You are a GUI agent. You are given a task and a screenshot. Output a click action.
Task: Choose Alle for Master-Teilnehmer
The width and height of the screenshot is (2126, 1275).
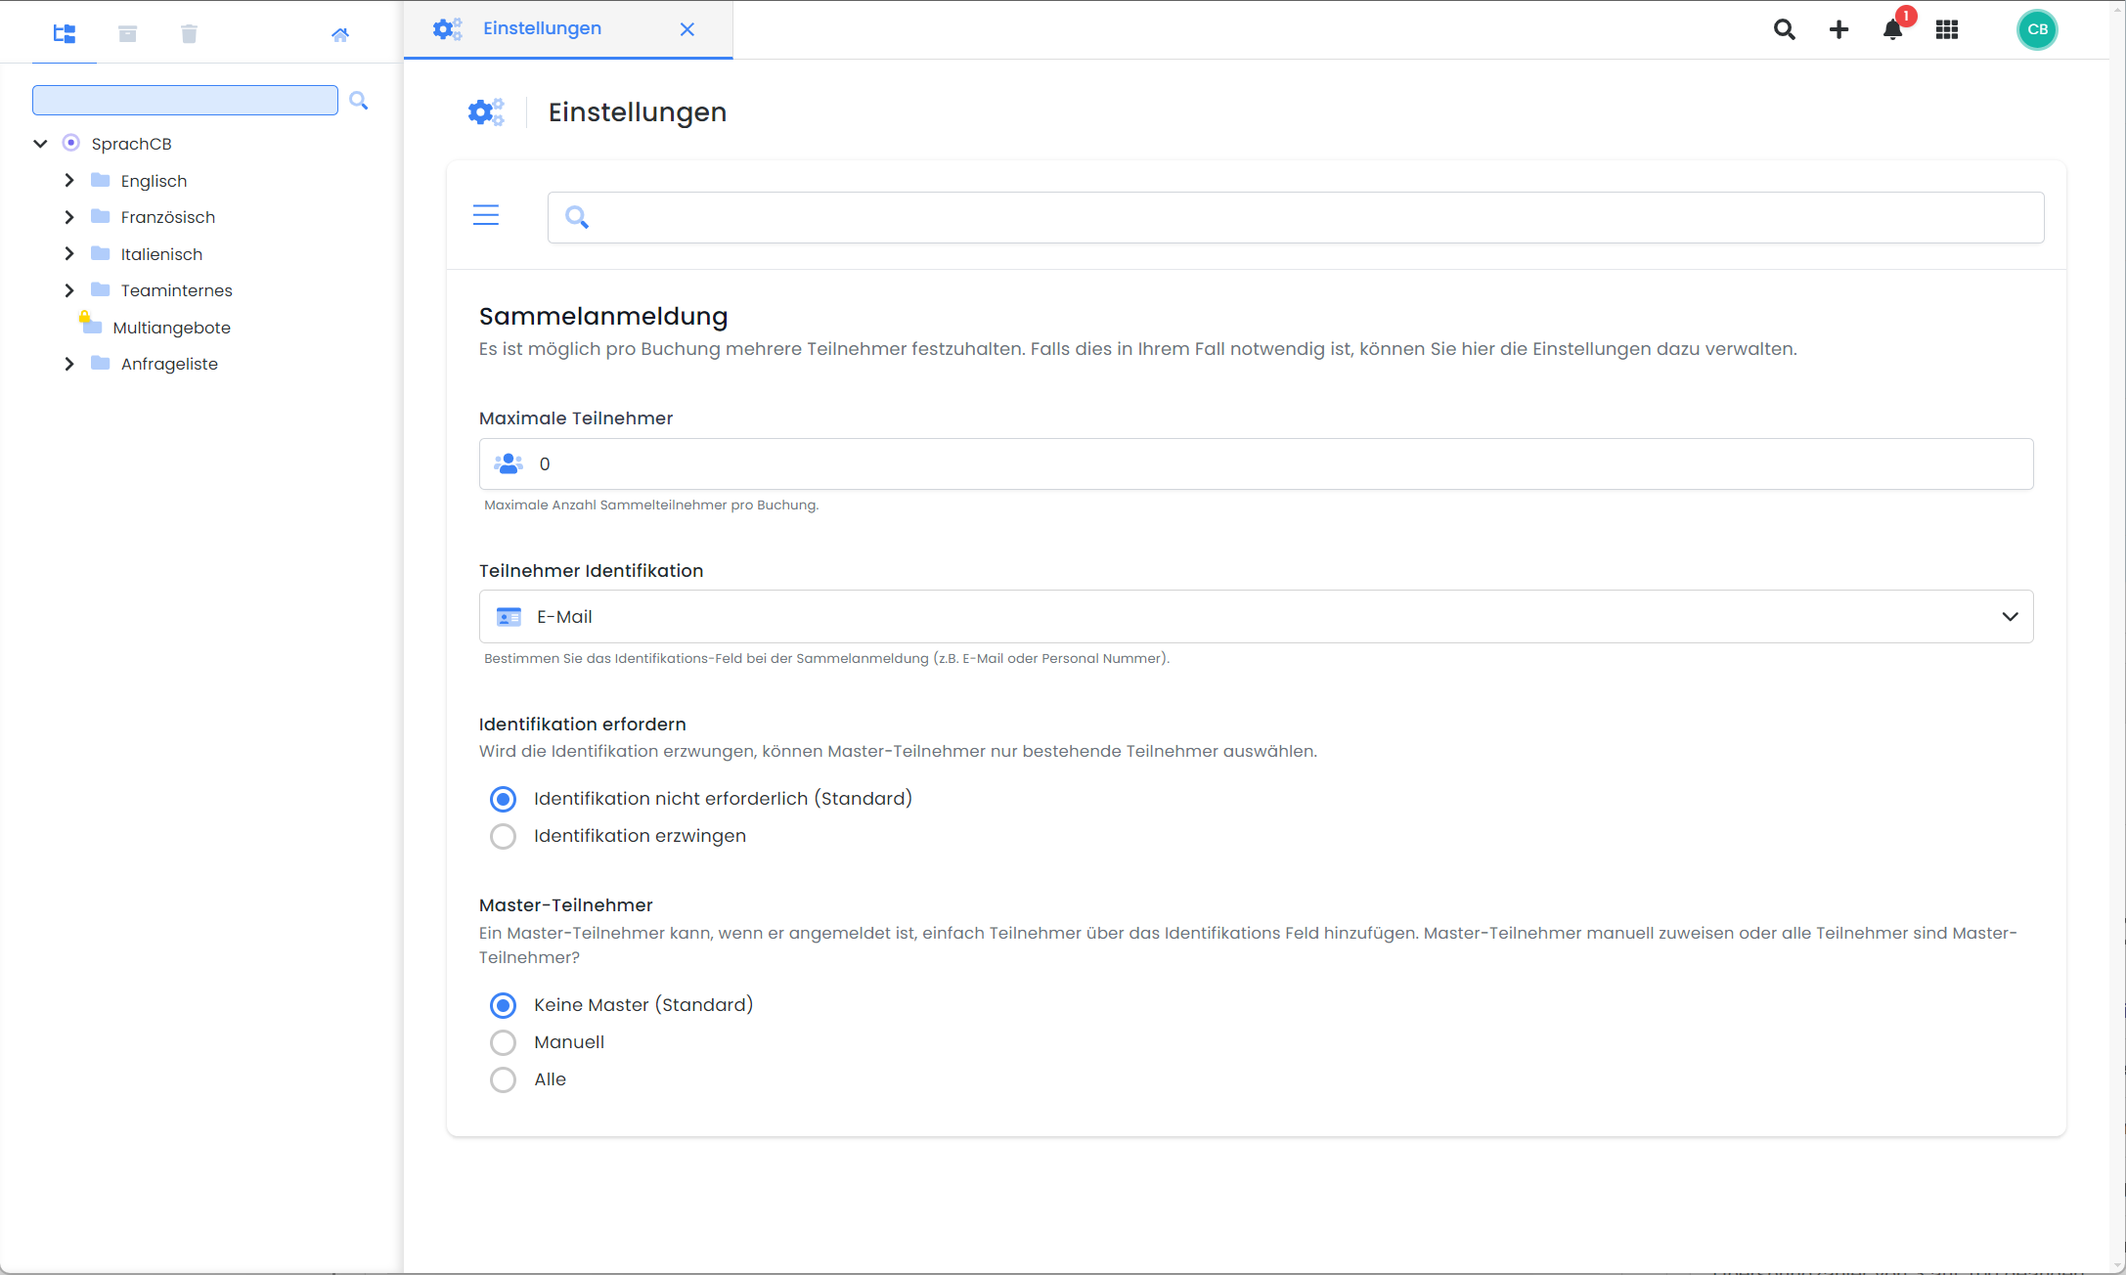tap(503, 1079)
